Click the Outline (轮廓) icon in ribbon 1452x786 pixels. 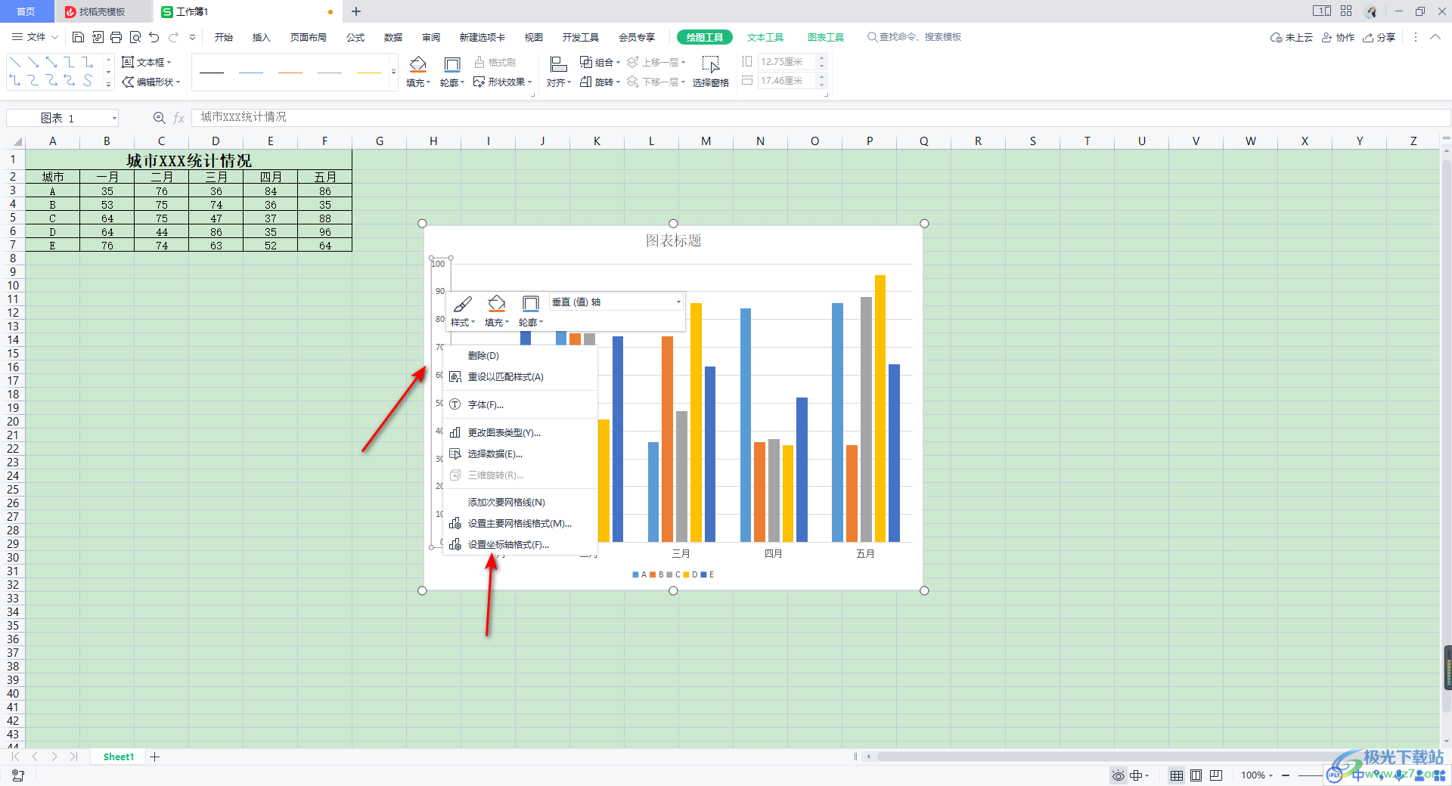[x=452, y=64]
